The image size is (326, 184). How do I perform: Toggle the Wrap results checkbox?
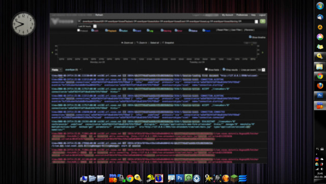pyautogui.click(x=224, y=69)
